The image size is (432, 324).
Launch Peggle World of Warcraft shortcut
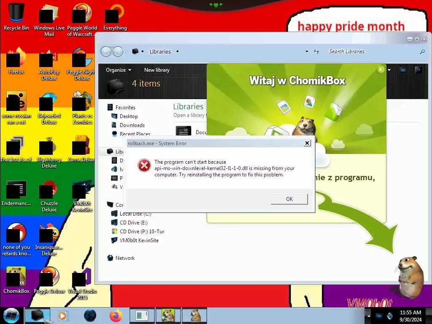tap(82, 20)
